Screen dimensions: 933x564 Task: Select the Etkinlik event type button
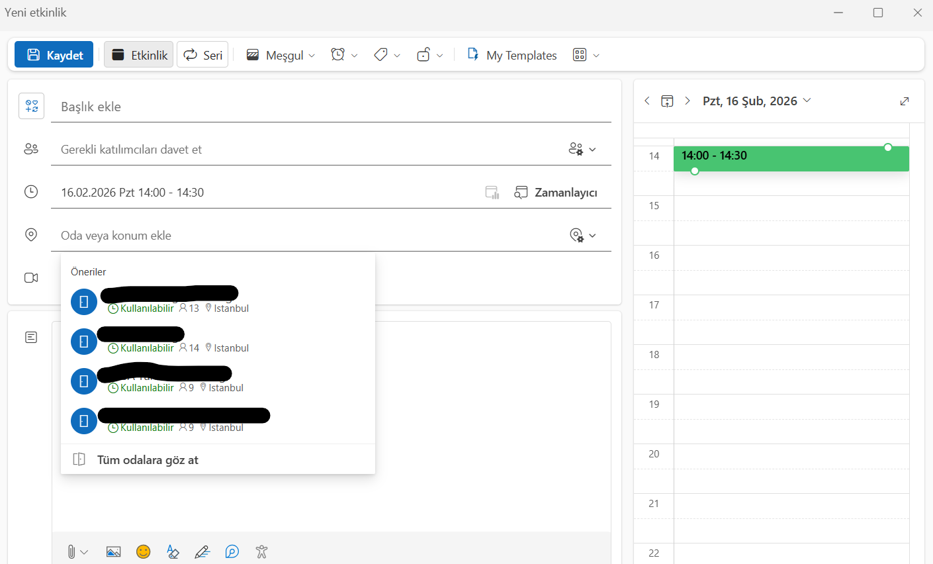pyautogui.click(x=139, y=55)
